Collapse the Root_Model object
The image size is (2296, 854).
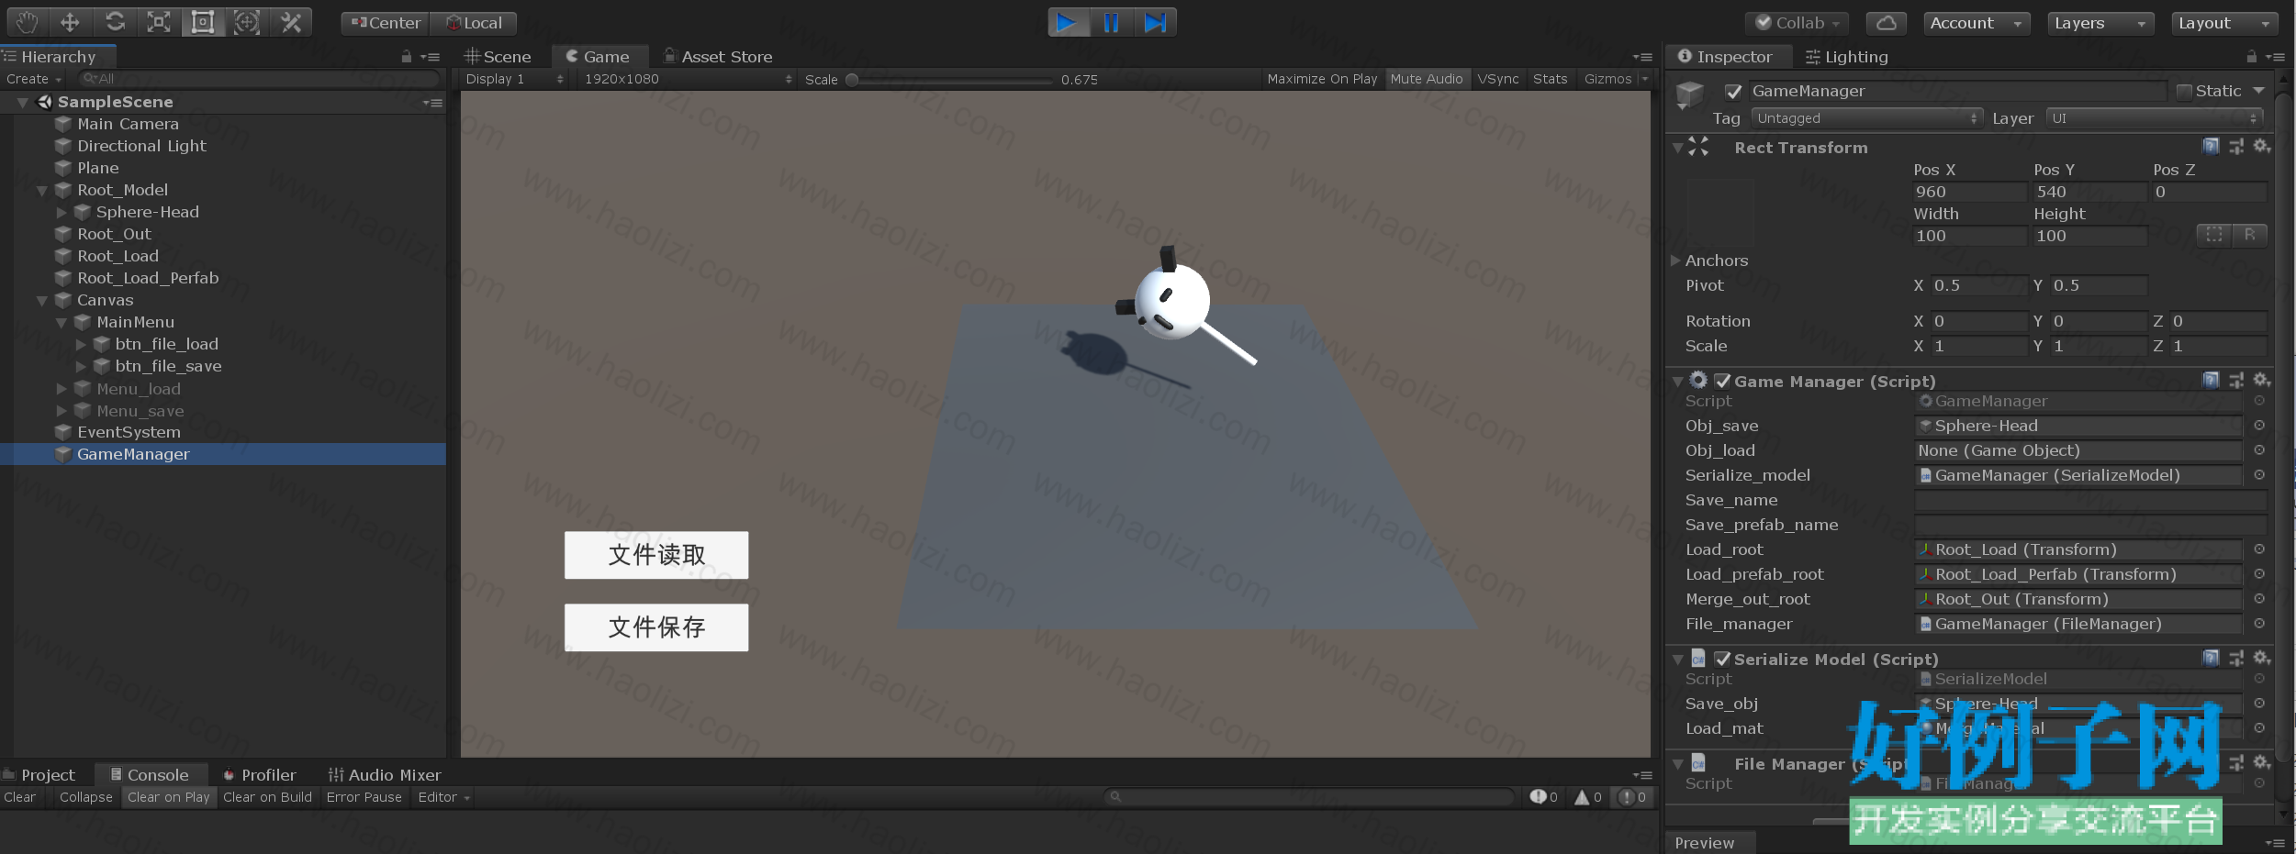41,191
